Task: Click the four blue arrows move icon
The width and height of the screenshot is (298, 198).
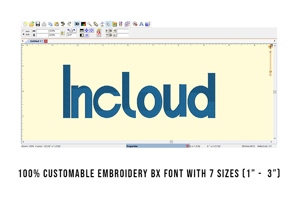Action: 87,30
